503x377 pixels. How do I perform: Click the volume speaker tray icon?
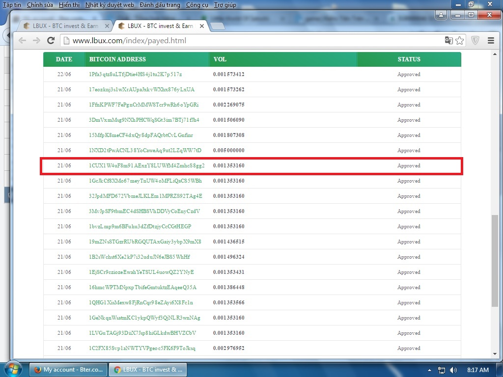[x=453, y=370]
